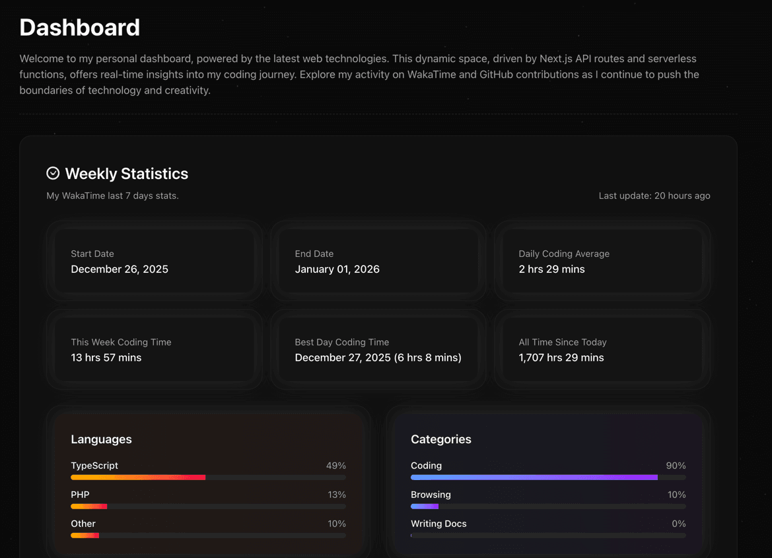Select the Daily Coding Average card

(602, 261)
